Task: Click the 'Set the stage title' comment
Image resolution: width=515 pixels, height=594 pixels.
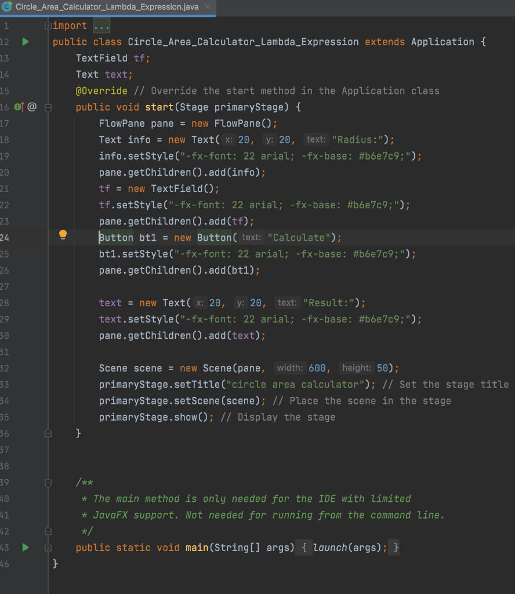Action: click(x=446, y=385)
